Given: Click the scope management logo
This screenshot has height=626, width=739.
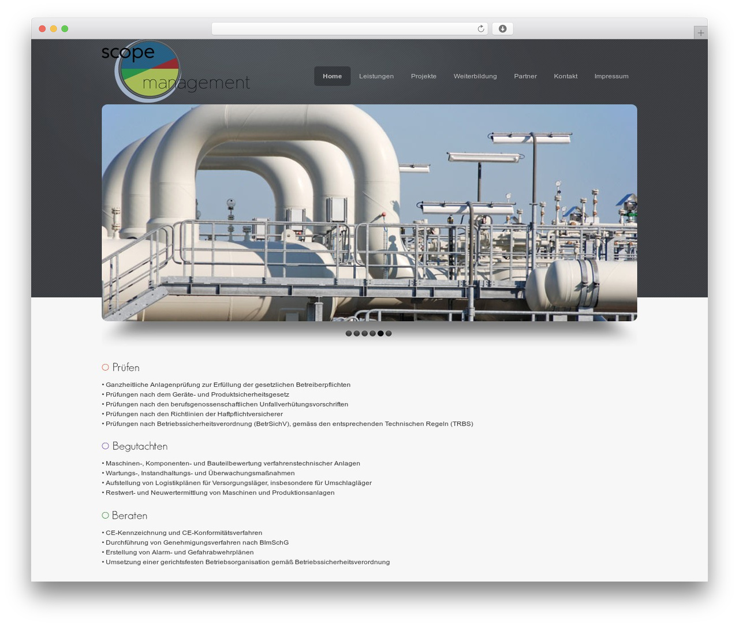Looking at the screenshot, I should pos(176,71).
